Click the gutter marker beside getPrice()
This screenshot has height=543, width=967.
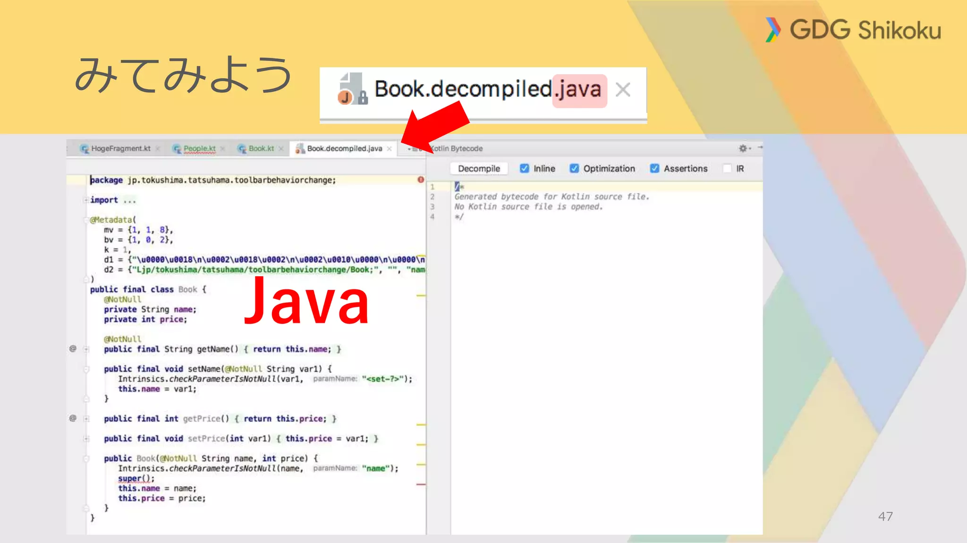[73, 418]
